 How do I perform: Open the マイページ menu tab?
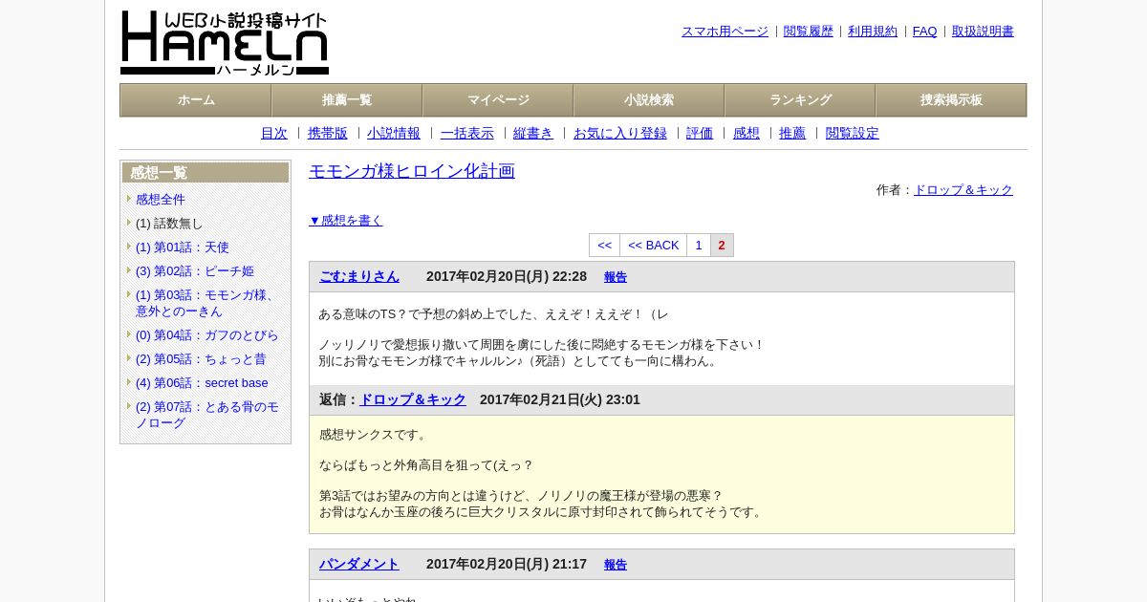pyautogui.click(x=498, y=100)
